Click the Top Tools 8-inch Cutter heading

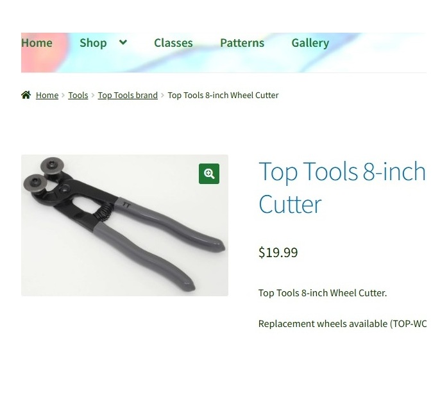click(343, 187)
